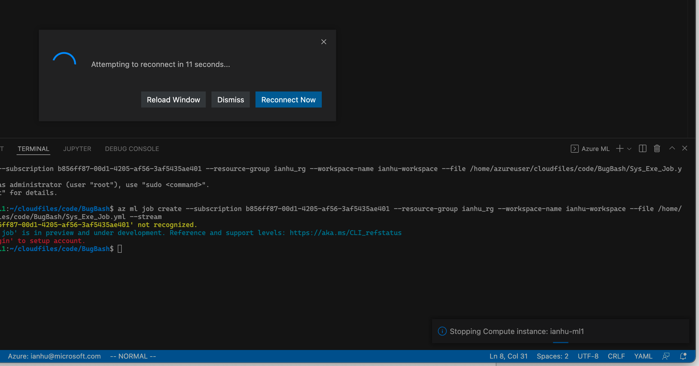Open the aka.ms/CLI_refstatus link
The image size is (699, 366).
(345, 233)
